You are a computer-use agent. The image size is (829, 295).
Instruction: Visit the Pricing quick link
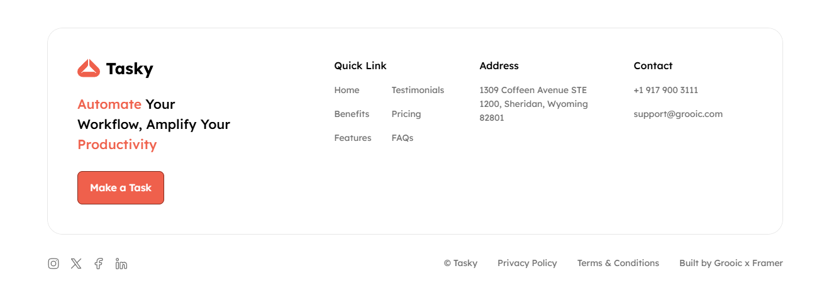click(406, 114)
